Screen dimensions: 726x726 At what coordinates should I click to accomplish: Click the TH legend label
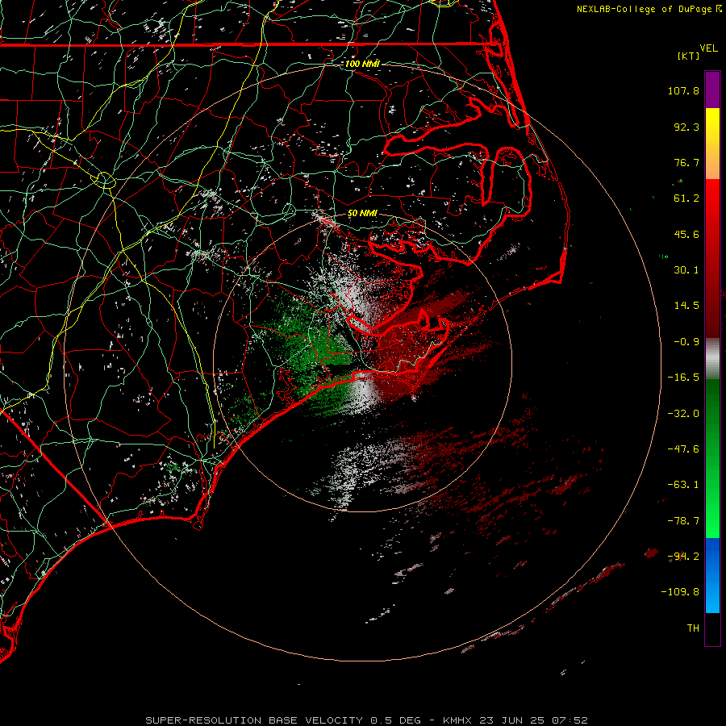click(693, 628)
